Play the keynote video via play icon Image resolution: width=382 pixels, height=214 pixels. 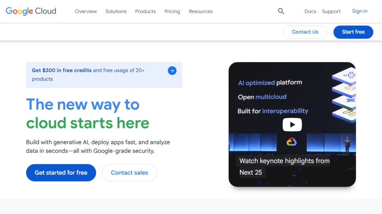pos(292,124)
